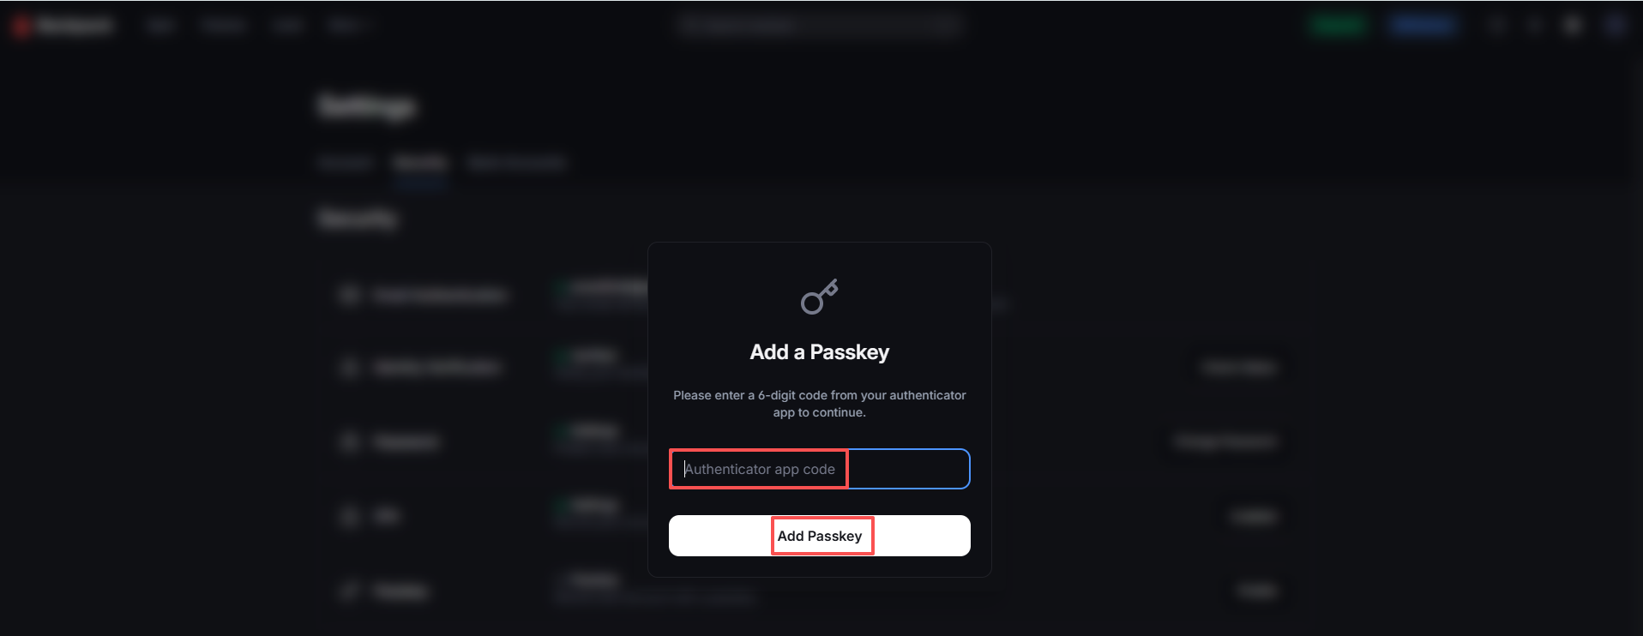This screenshot has width=1643, height=636.
Task: Click the icon of the Password row
Action: (x=349, y=441)
